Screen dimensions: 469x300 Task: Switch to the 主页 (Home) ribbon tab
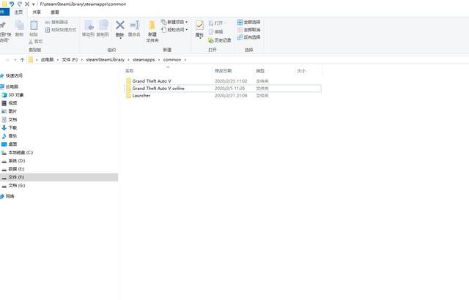pyautogui.click(x=18, y=12)
